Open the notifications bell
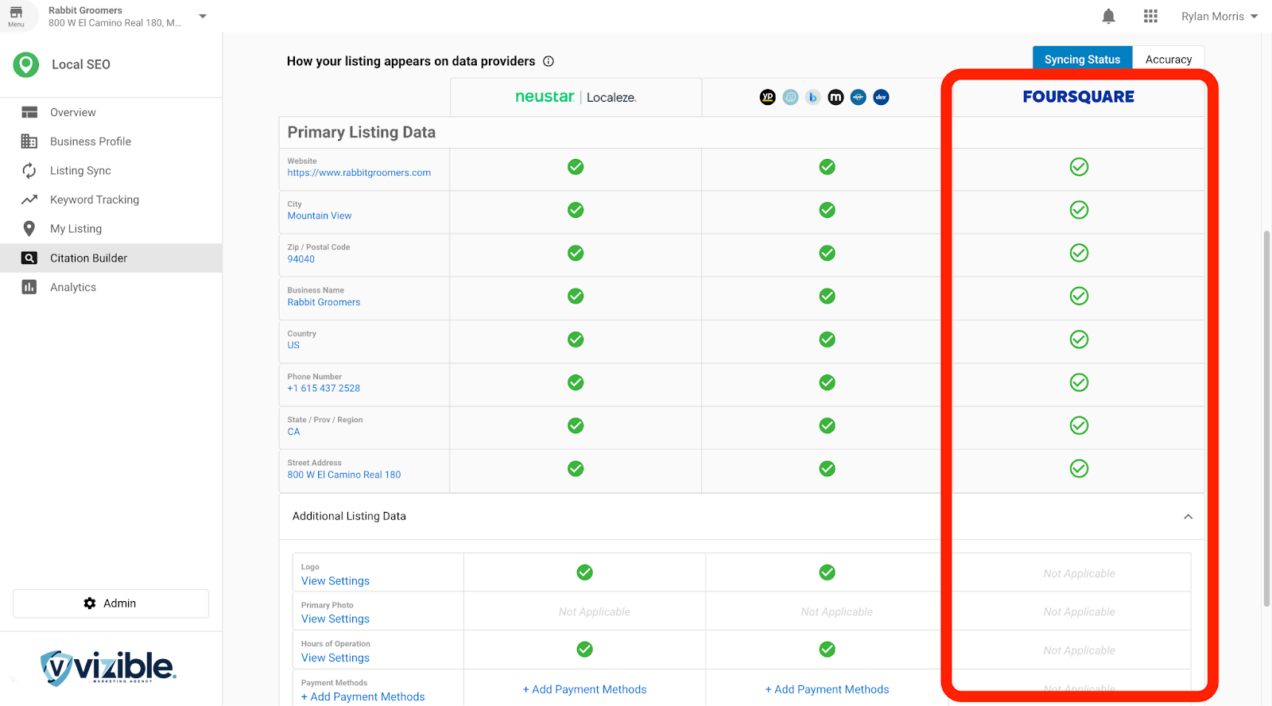This screenshot has width=1272, height=706. [x=1108, y=17]
